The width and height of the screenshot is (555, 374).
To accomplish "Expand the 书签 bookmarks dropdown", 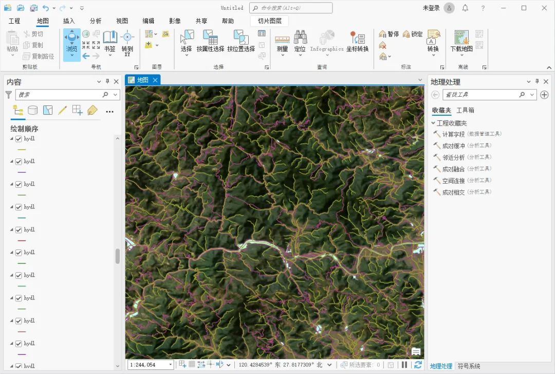I will point(110,55).
